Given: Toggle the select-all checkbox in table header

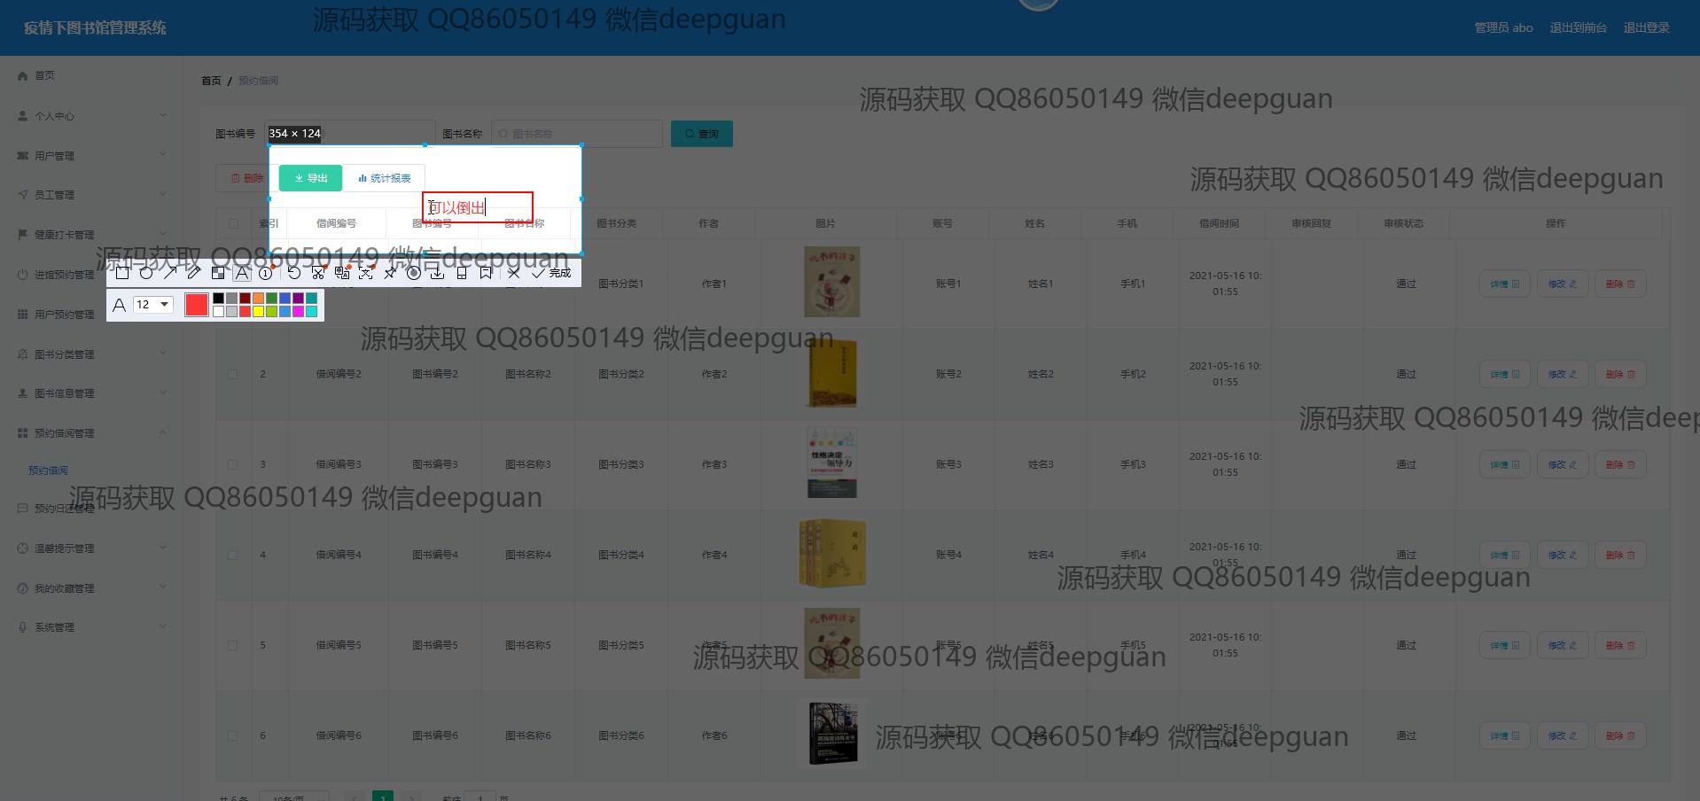Looking at the screenshot, I should pos(233,224).
